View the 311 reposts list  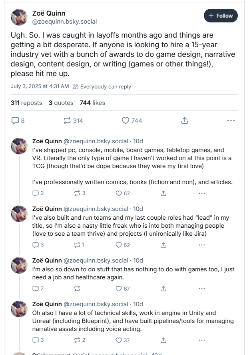click(26, 103)
